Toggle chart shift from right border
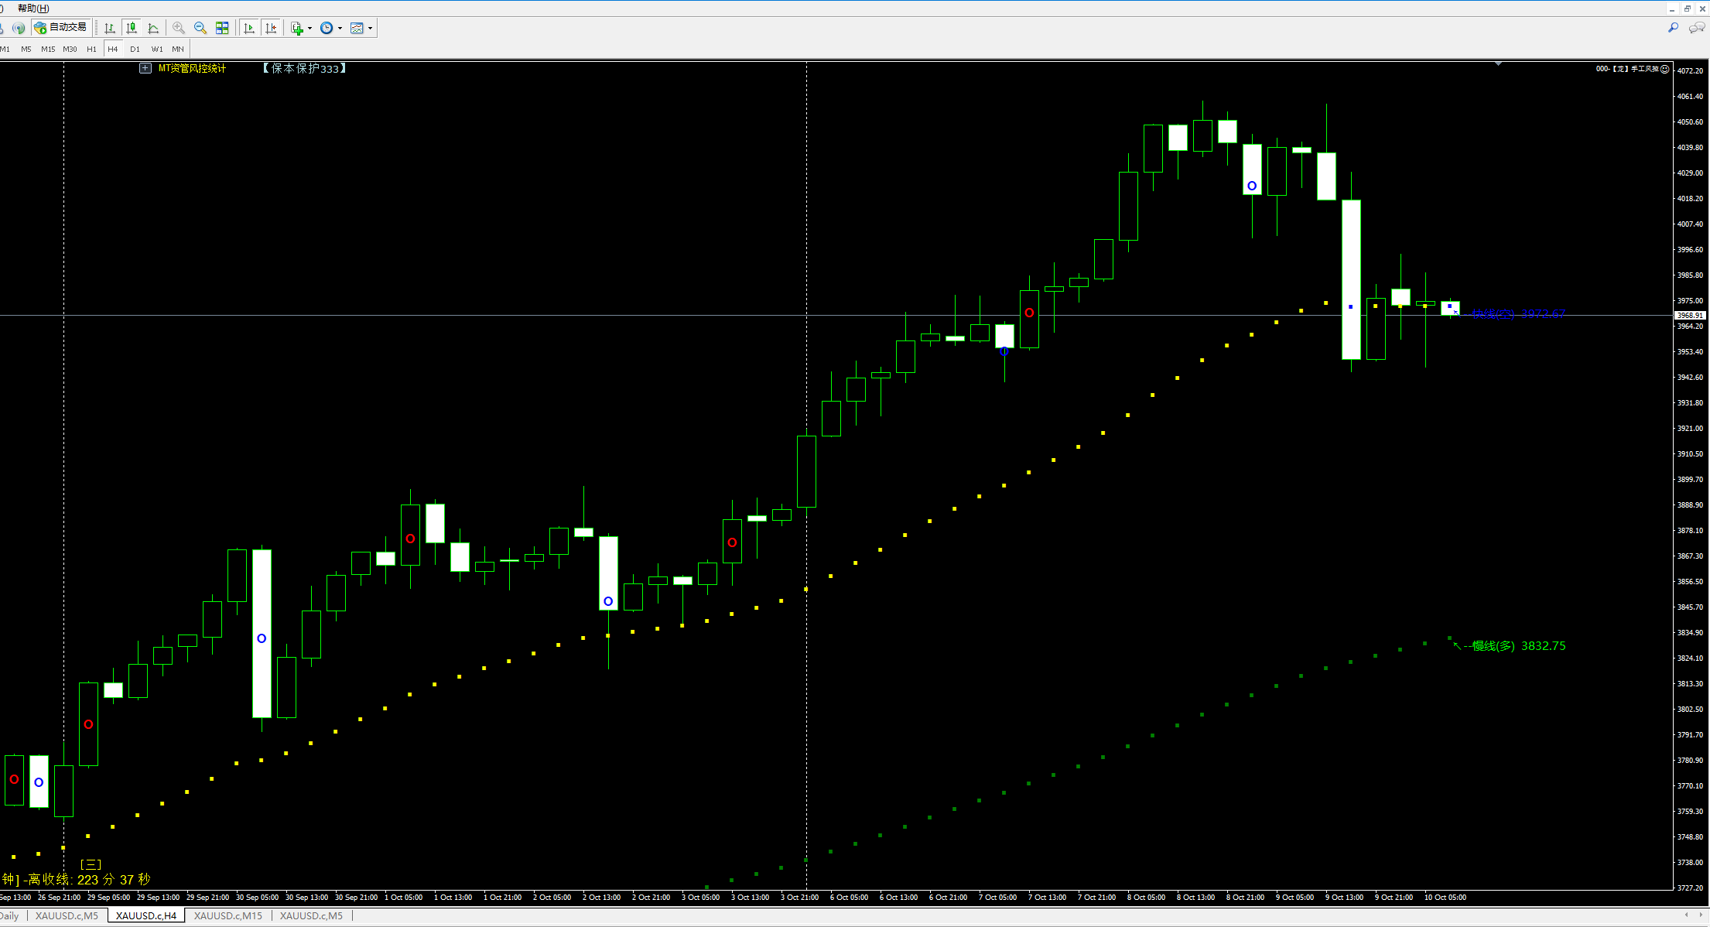The width and height of the screenshot is (1710, 927). (271, 28)
